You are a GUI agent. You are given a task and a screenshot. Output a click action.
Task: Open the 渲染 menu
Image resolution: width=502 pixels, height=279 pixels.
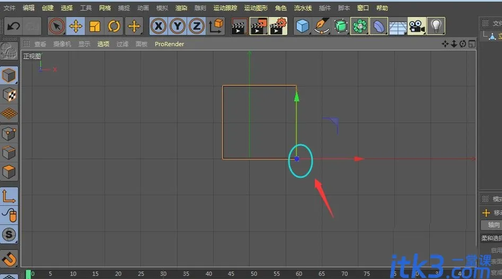click(x=181, y=8)
